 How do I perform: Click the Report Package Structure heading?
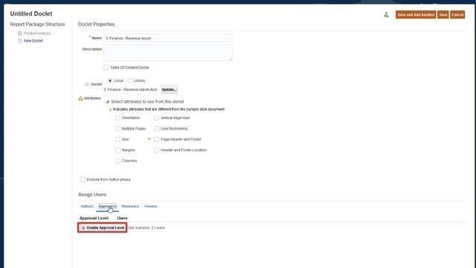pyautogui.click(x=37, y=25)
